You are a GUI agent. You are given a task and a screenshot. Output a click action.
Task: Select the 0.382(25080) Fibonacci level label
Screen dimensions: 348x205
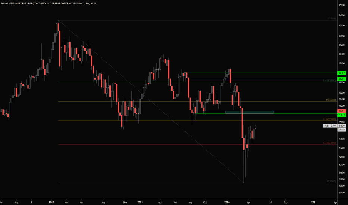329,119
